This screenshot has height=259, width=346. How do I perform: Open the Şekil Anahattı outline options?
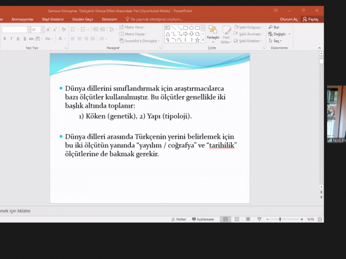(249, 34)
